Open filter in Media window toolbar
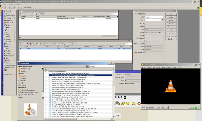 click(37, 14)
